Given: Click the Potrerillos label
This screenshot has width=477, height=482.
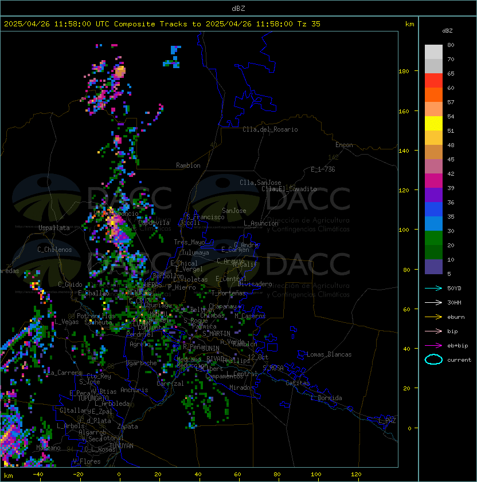Looking at the screenshot, I should click(96, 316).
